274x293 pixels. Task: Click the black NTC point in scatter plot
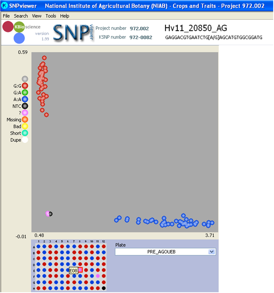pyautogui.click(x=51, y=214)
